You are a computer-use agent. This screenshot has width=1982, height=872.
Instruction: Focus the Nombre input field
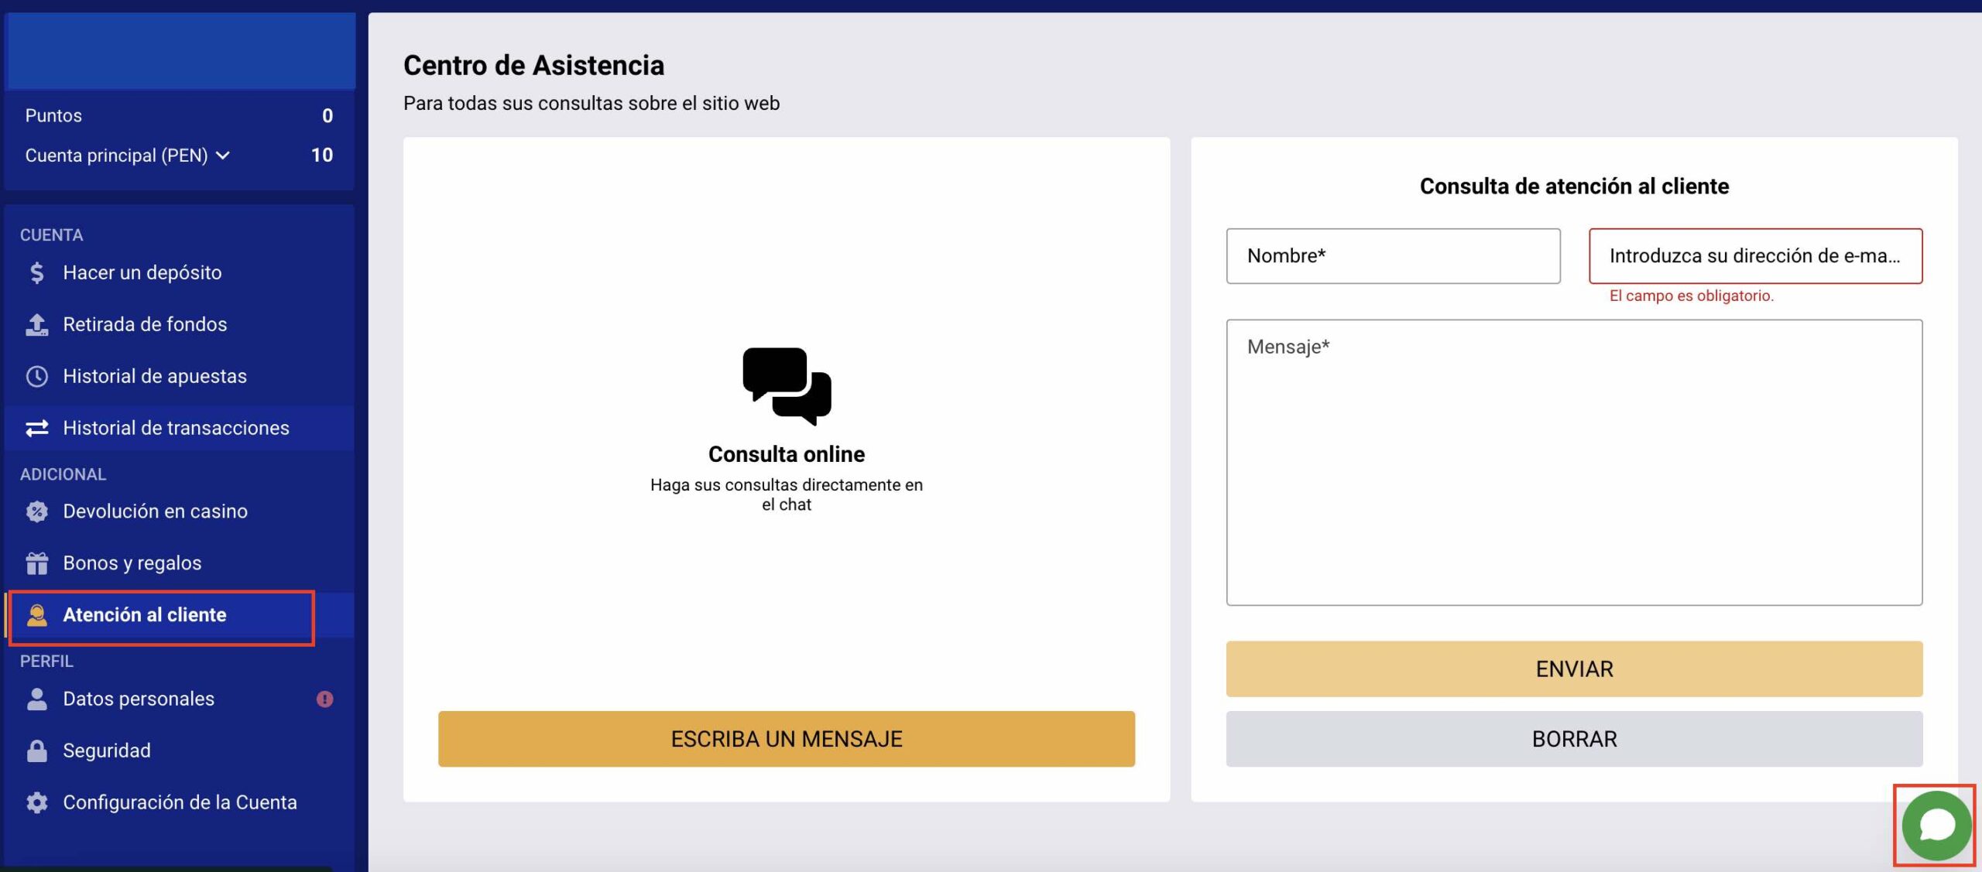click(1393, 256)
